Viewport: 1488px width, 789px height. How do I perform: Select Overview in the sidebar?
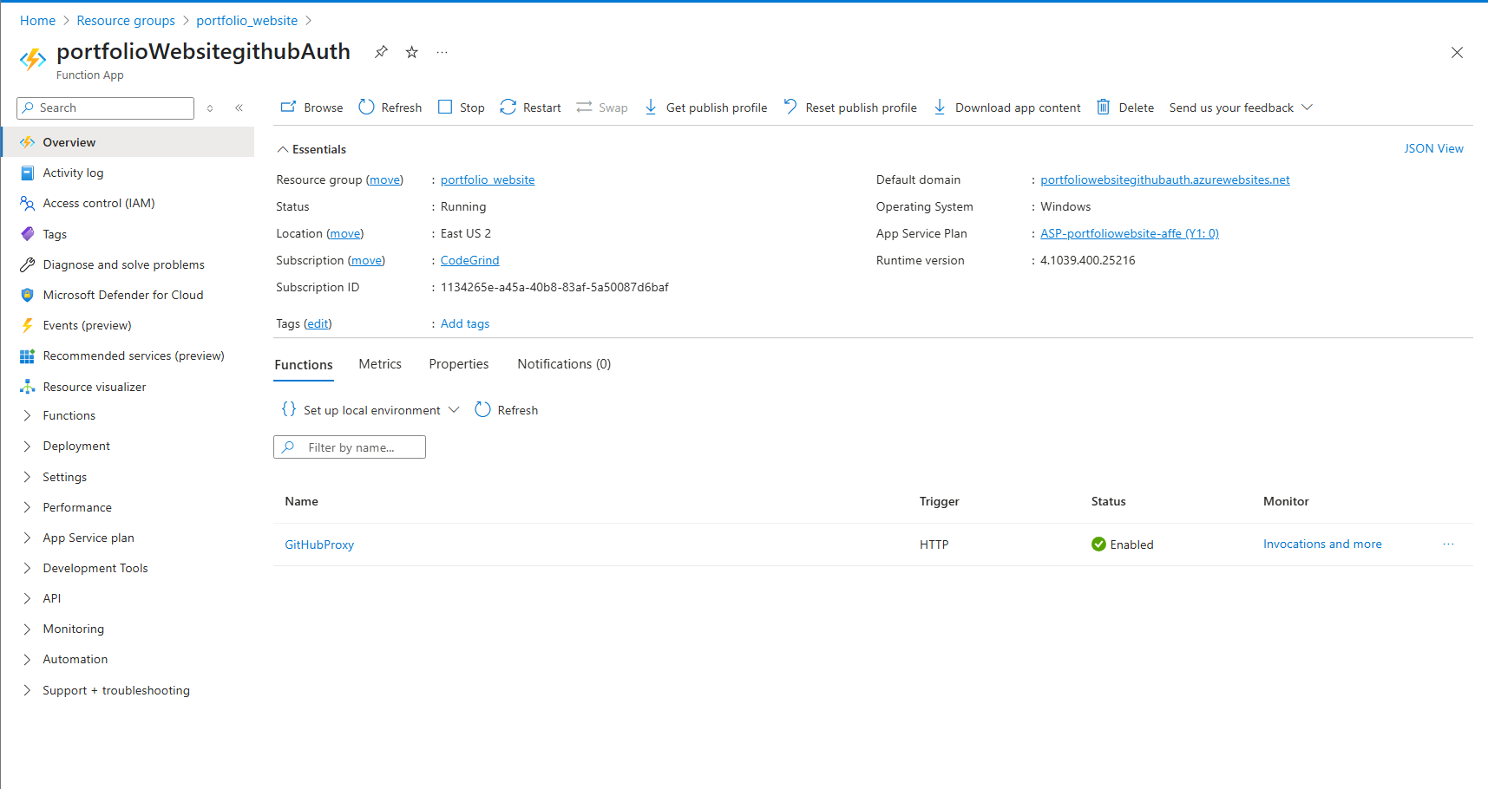point(128,142)
